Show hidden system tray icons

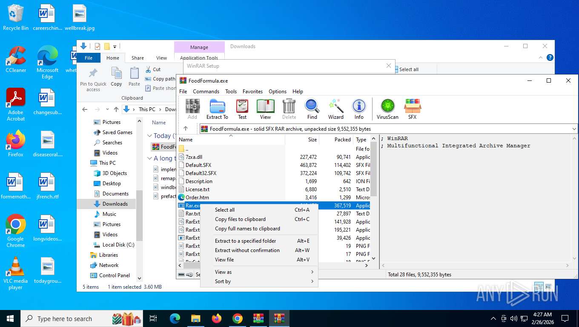(493, 318)
